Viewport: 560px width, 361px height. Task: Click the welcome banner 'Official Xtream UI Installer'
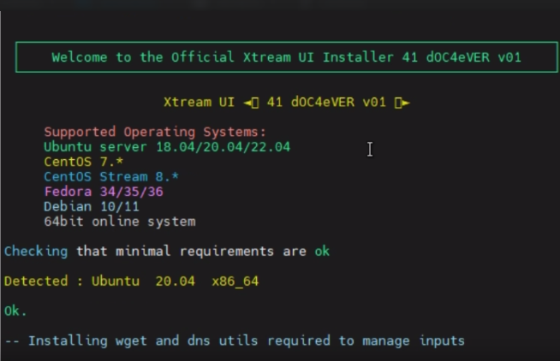(x=287, y=57)
